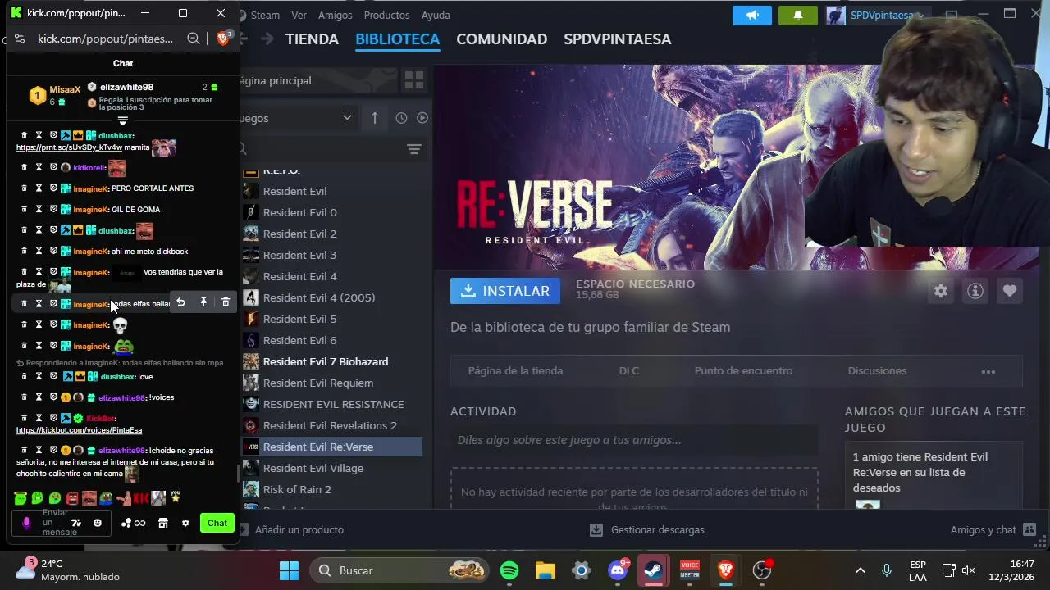Open the game settings gear icon
This screenshot has height=590, width=1050.
pyautogui.click(x=941, y=291)
